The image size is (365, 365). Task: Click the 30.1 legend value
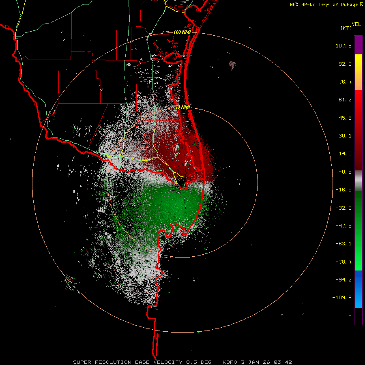(x=345, y=136)
